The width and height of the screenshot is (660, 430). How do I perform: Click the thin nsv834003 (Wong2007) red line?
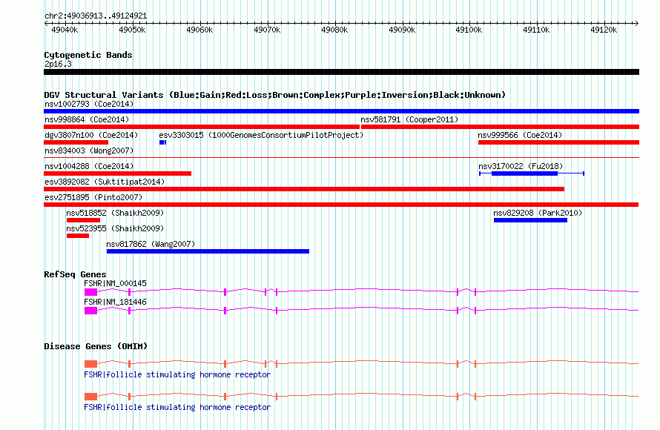(x=341, y=158)
